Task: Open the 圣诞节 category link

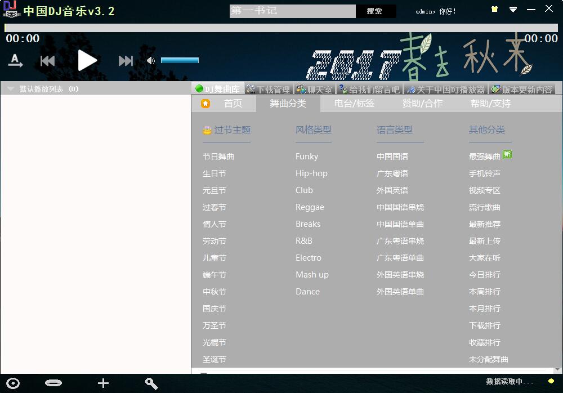Action: pos(215,359)
